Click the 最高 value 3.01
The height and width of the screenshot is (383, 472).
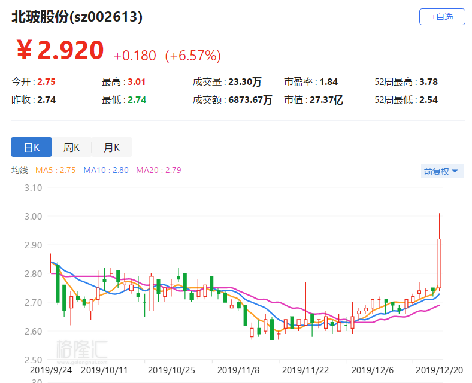pos(137,82)
